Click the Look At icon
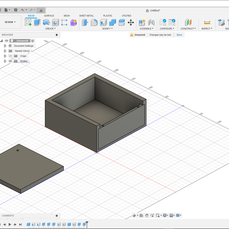Image resolution: width=229 pixels, height=229 pixels. (x=141, y=215)
